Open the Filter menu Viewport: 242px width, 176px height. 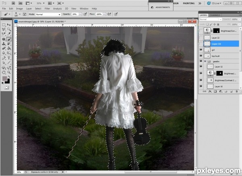click(x=47, y=8)
